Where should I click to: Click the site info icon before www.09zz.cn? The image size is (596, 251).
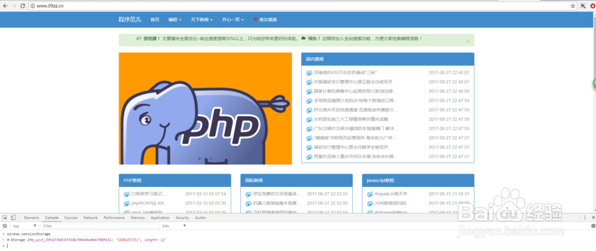[33, 6]
